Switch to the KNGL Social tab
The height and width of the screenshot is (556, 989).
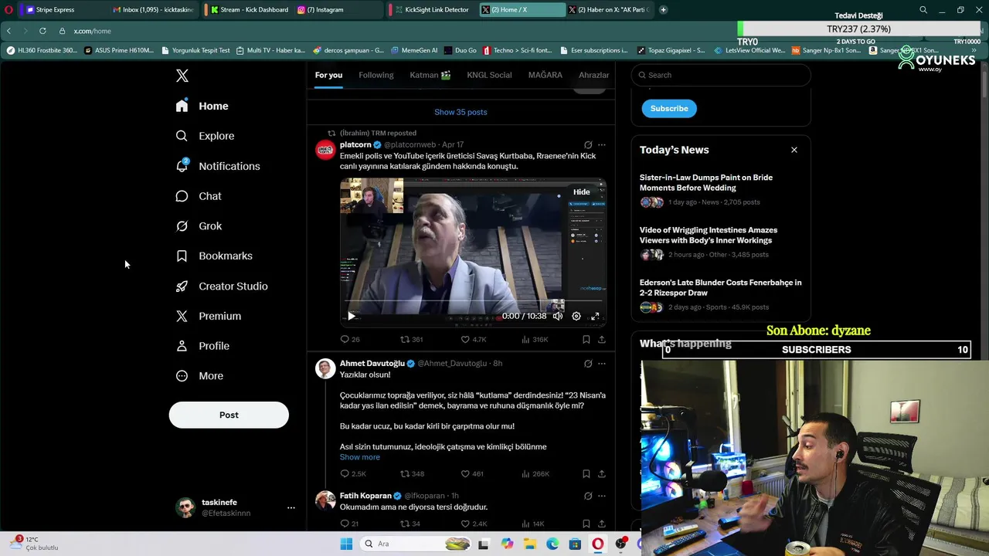[489, 75]
